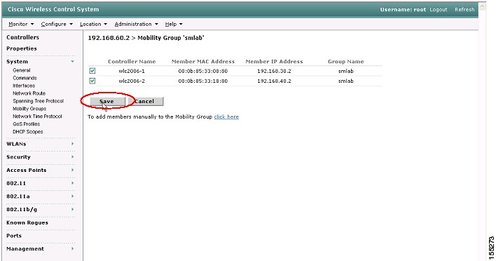Follow the 'click here' link
This screenshot has height=261, width=496.
[x=226, y=117]
